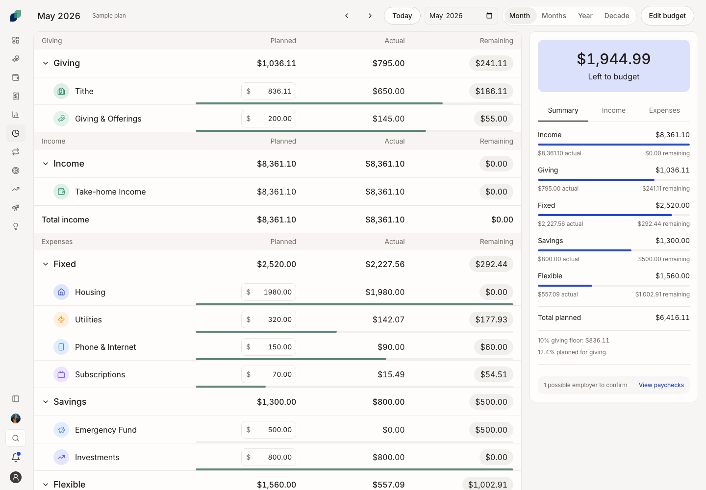This screenshot has width=706, height=490.
Task: Click the hand-with-heart giving icon in sidebar
Action: click(x=16, y=59)
